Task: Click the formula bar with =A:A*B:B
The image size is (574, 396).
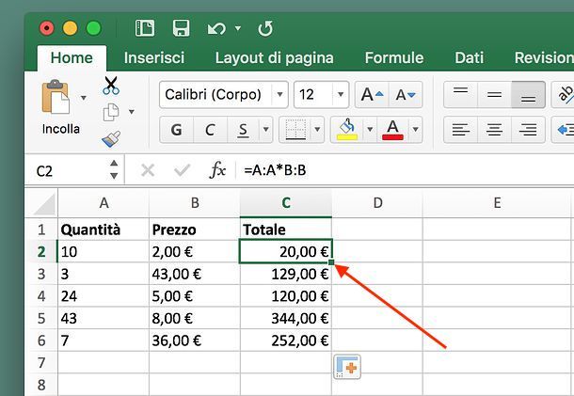Action: pyautogui.click(x=405, y=170)
